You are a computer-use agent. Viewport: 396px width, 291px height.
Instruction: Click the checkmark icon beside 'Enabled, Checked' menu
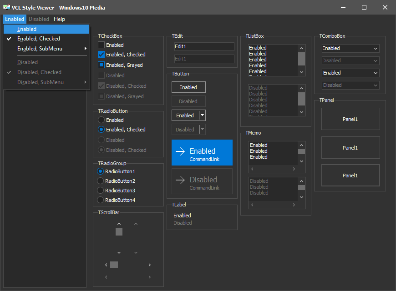9,39
